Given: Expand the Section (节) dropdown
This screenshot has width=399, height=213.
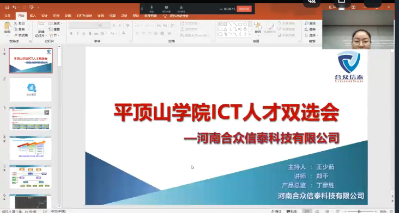Looking at the screenshot, I should tap(55, 35).
